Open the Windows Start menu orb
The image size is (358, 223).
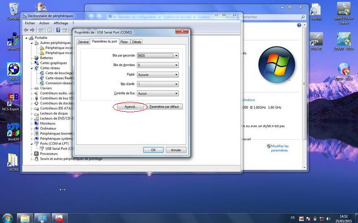(x=8, y=218)
